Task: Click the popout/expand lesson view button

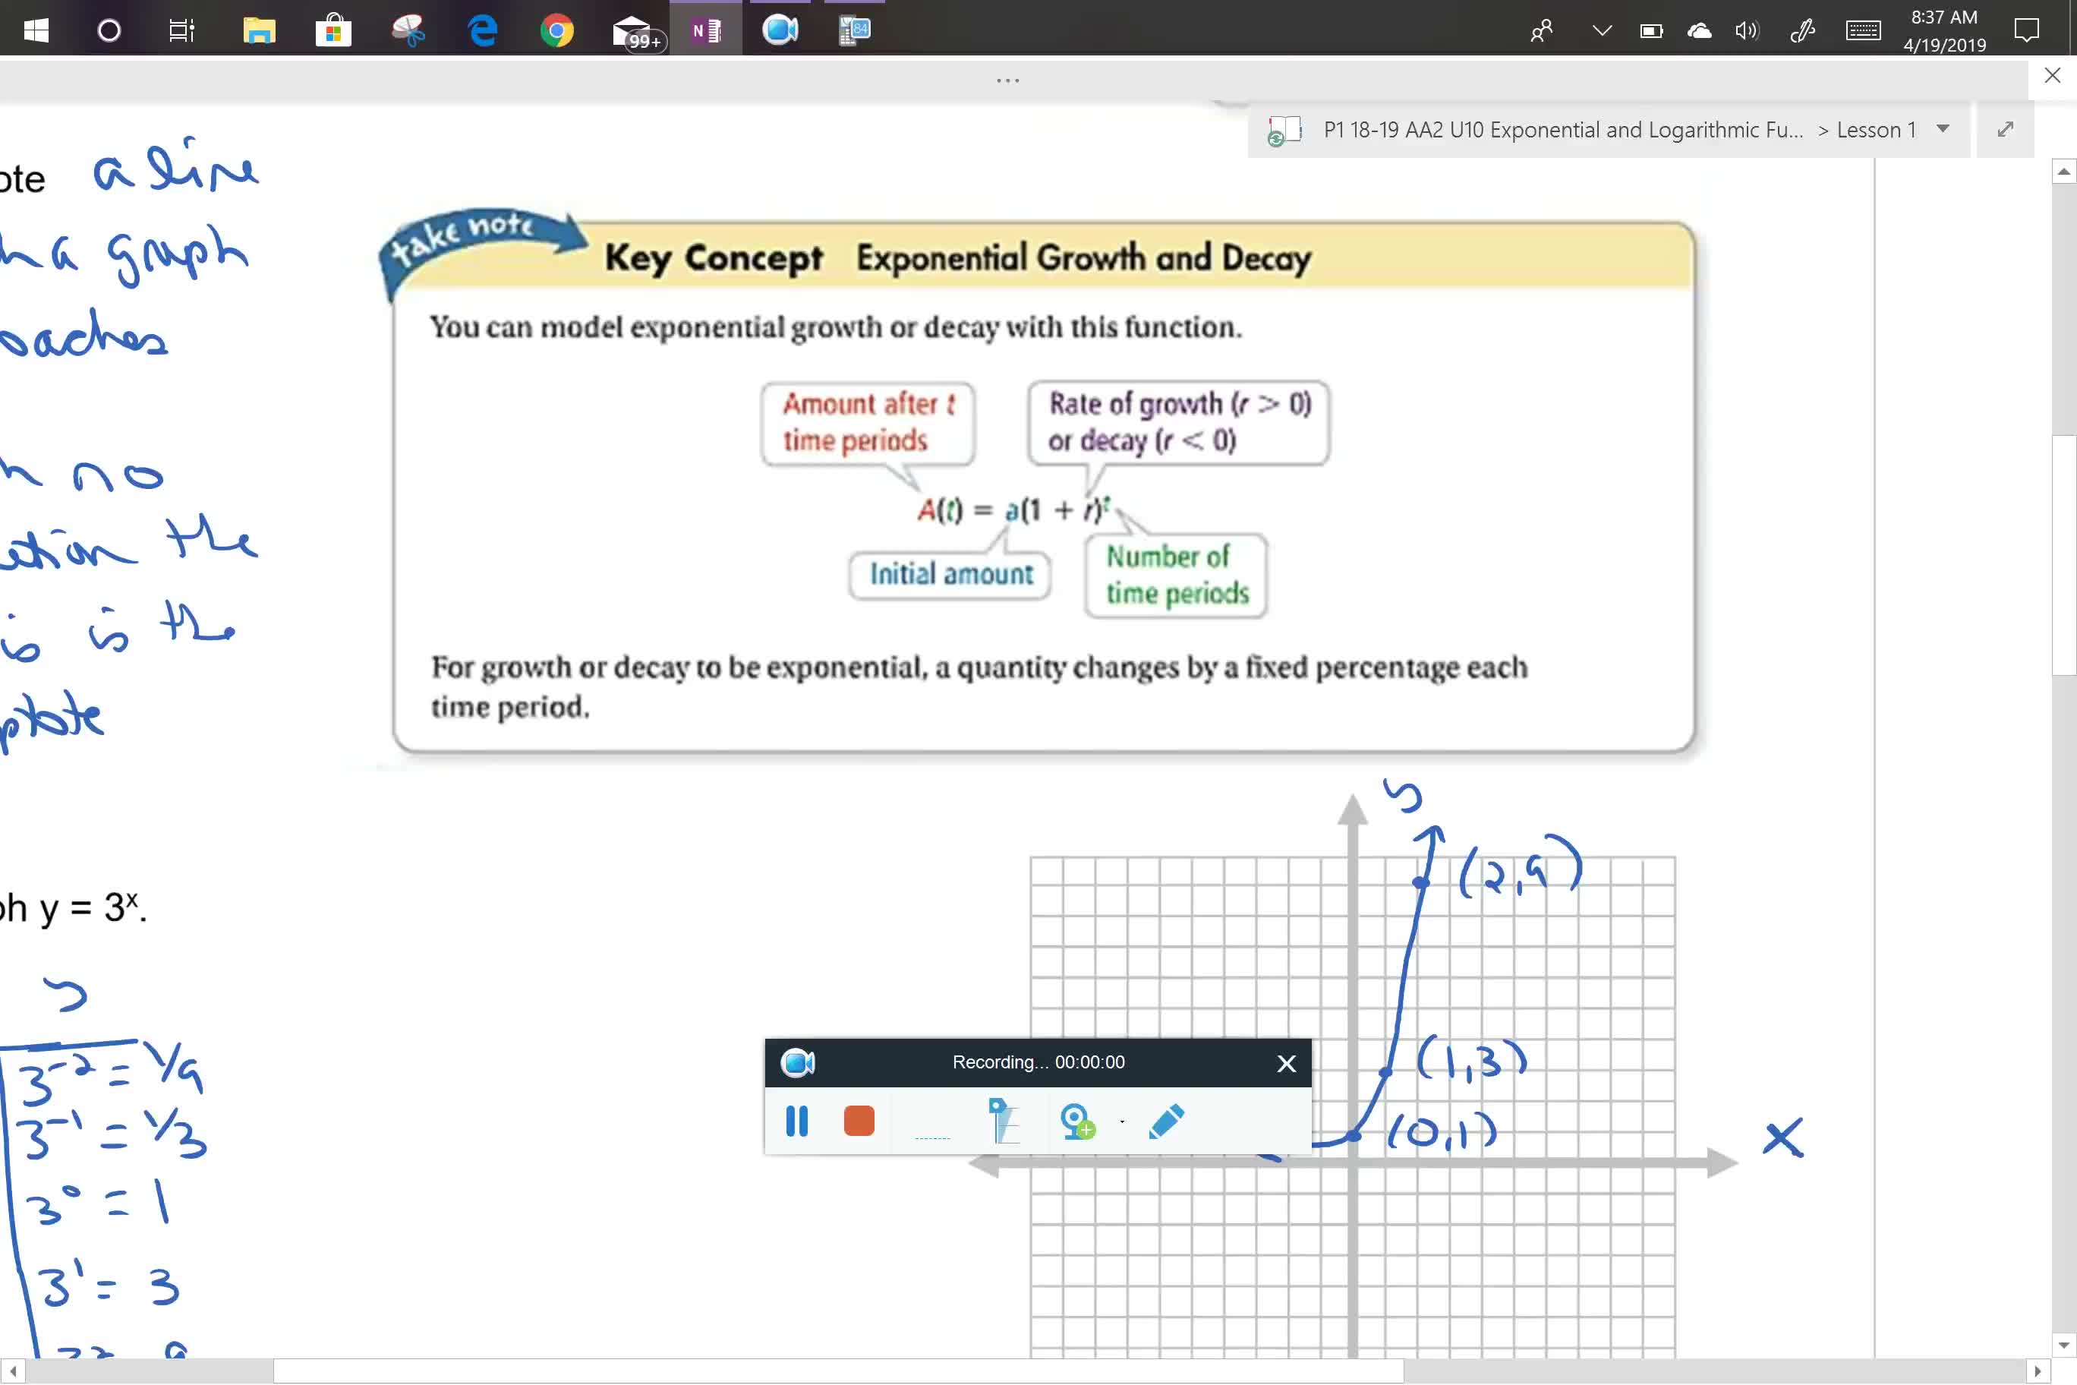Action: pyautogui.click(x=2006, y=128)
